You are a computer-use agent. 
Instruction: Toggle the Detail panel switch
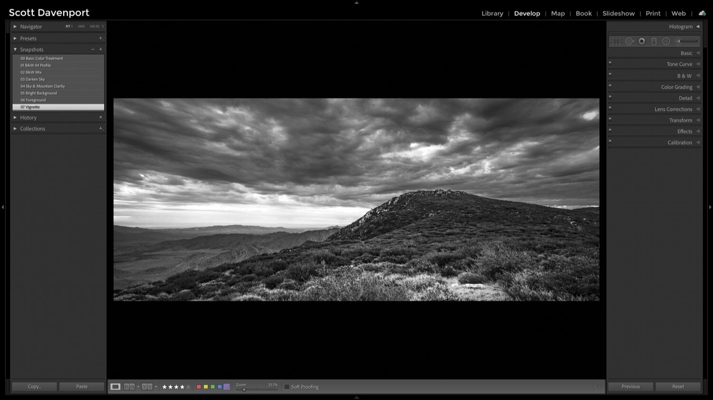(610, 96)
